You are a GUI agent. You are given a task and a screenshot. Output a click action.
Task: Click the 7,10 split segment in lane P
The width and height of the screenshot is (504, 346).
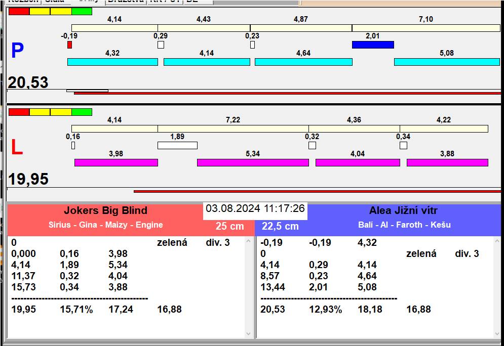point(425,28)
